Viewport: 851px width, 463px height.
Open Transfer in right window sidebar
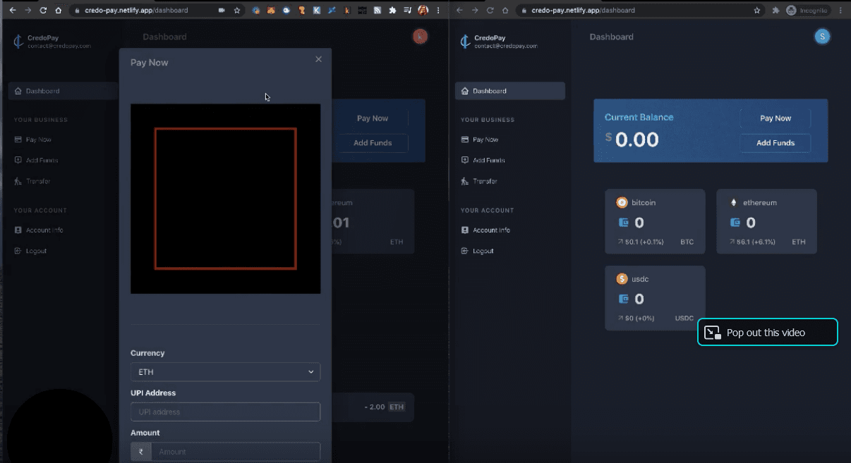click(x=480, y=181)
